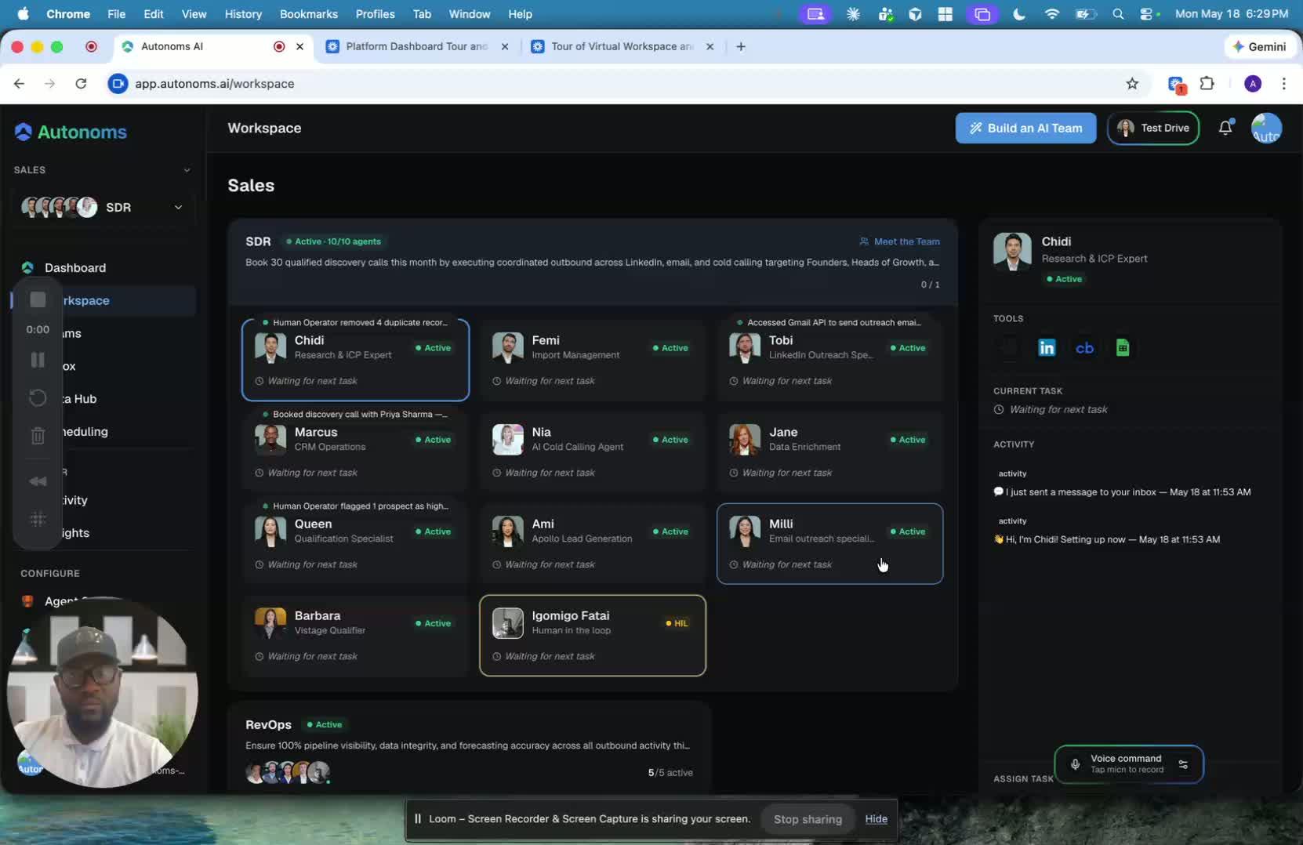Select the Femi Import Management card
This screenshot has height=845, width=1303.
tap(593, 360)
